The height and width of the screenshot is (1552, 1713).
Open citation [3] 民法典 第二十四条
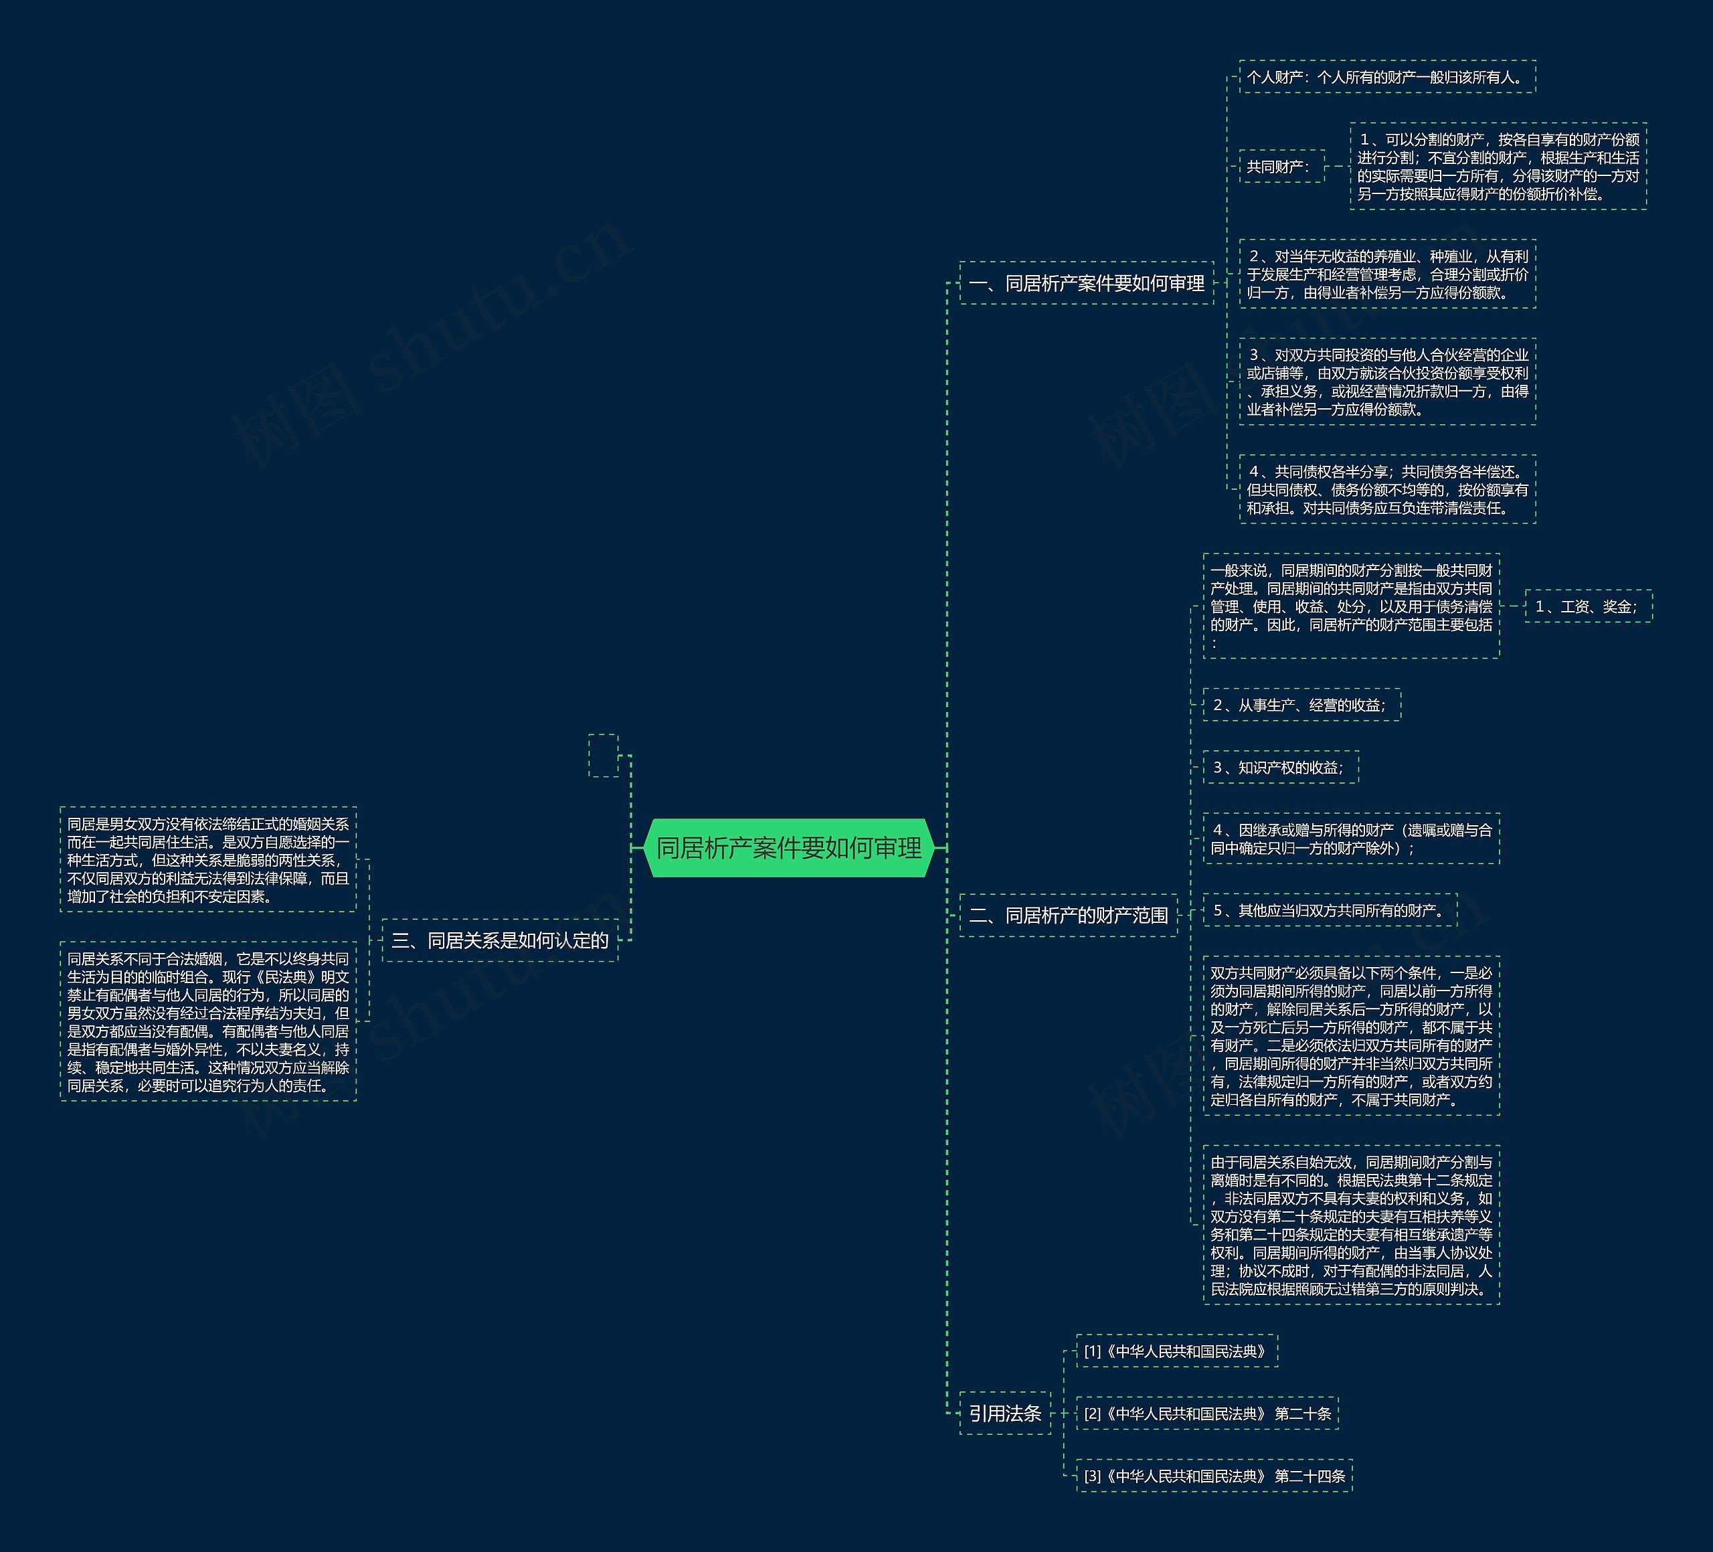[x=1213, y=1476]
